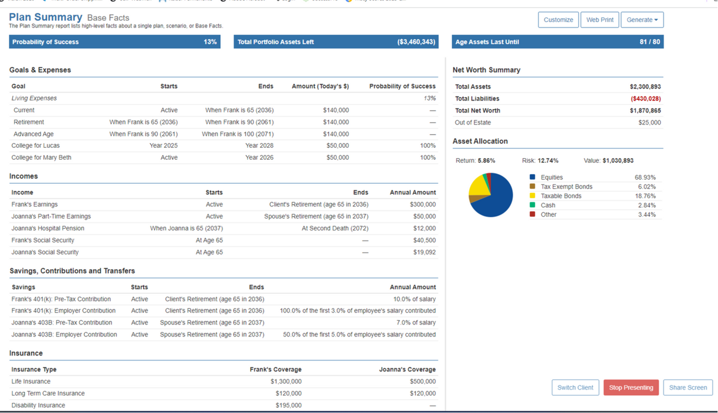Click the Age Assets Last Until banner
The width and height of the screenshot is (718, 413).
point(558,42)
